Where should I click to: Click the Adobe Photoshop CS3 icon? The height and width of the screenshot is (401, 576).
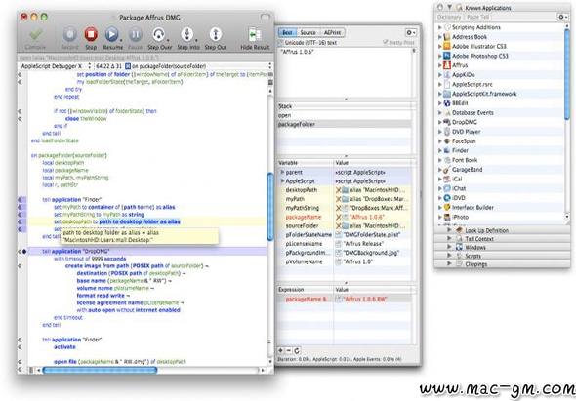[447, 56]
